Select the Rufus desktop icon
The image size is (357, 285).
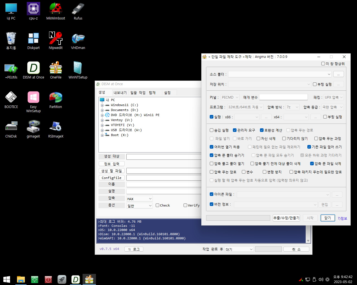[x=78, y=11]
